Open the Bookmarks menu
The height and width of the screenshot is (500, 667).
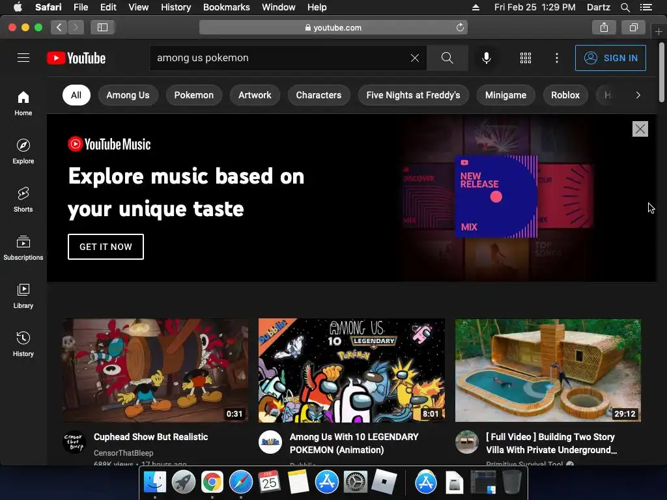point(226,7)
